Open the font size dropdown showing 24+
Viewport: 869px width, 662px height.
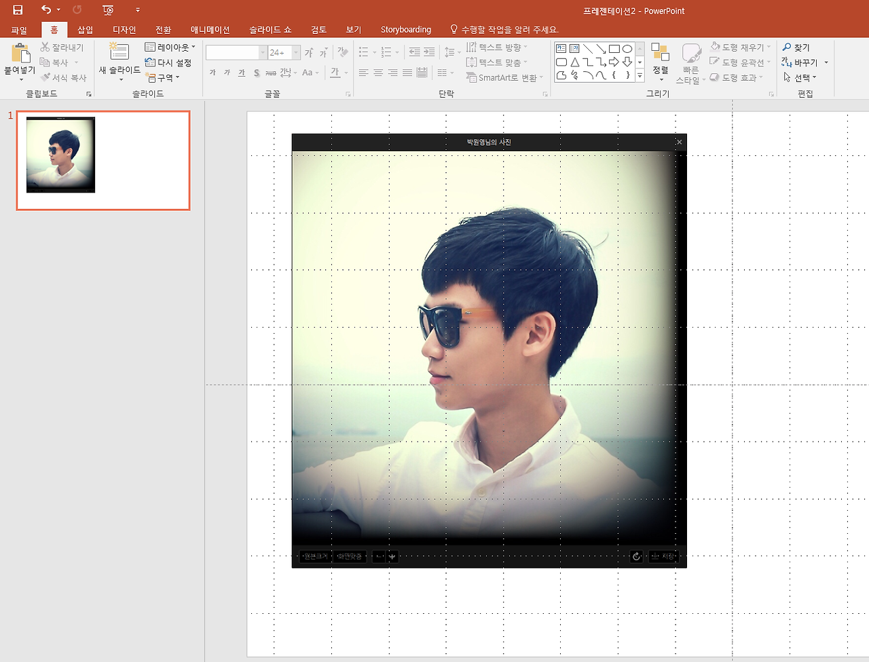point(296,53)
